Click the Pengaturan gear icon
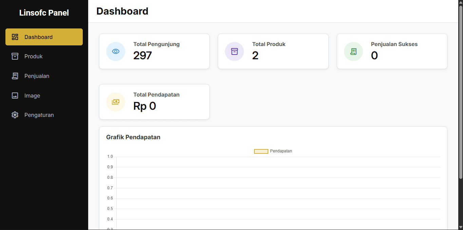The height and width of the screenshot is (230, 463). [15, 115]
